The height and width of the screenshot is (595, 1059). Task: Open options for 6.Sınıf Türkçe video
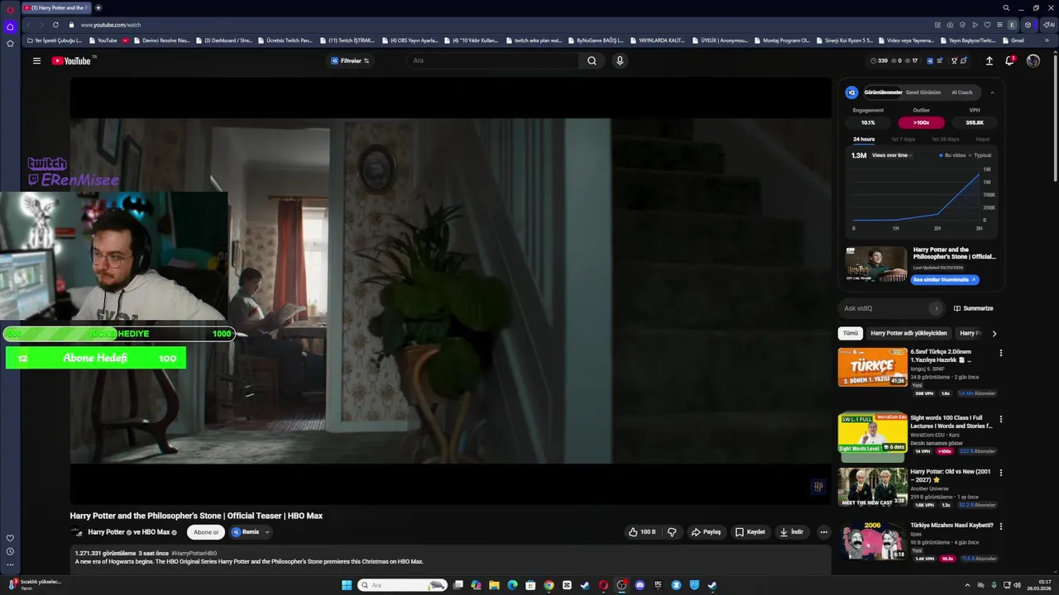(x=1001, y=353)
